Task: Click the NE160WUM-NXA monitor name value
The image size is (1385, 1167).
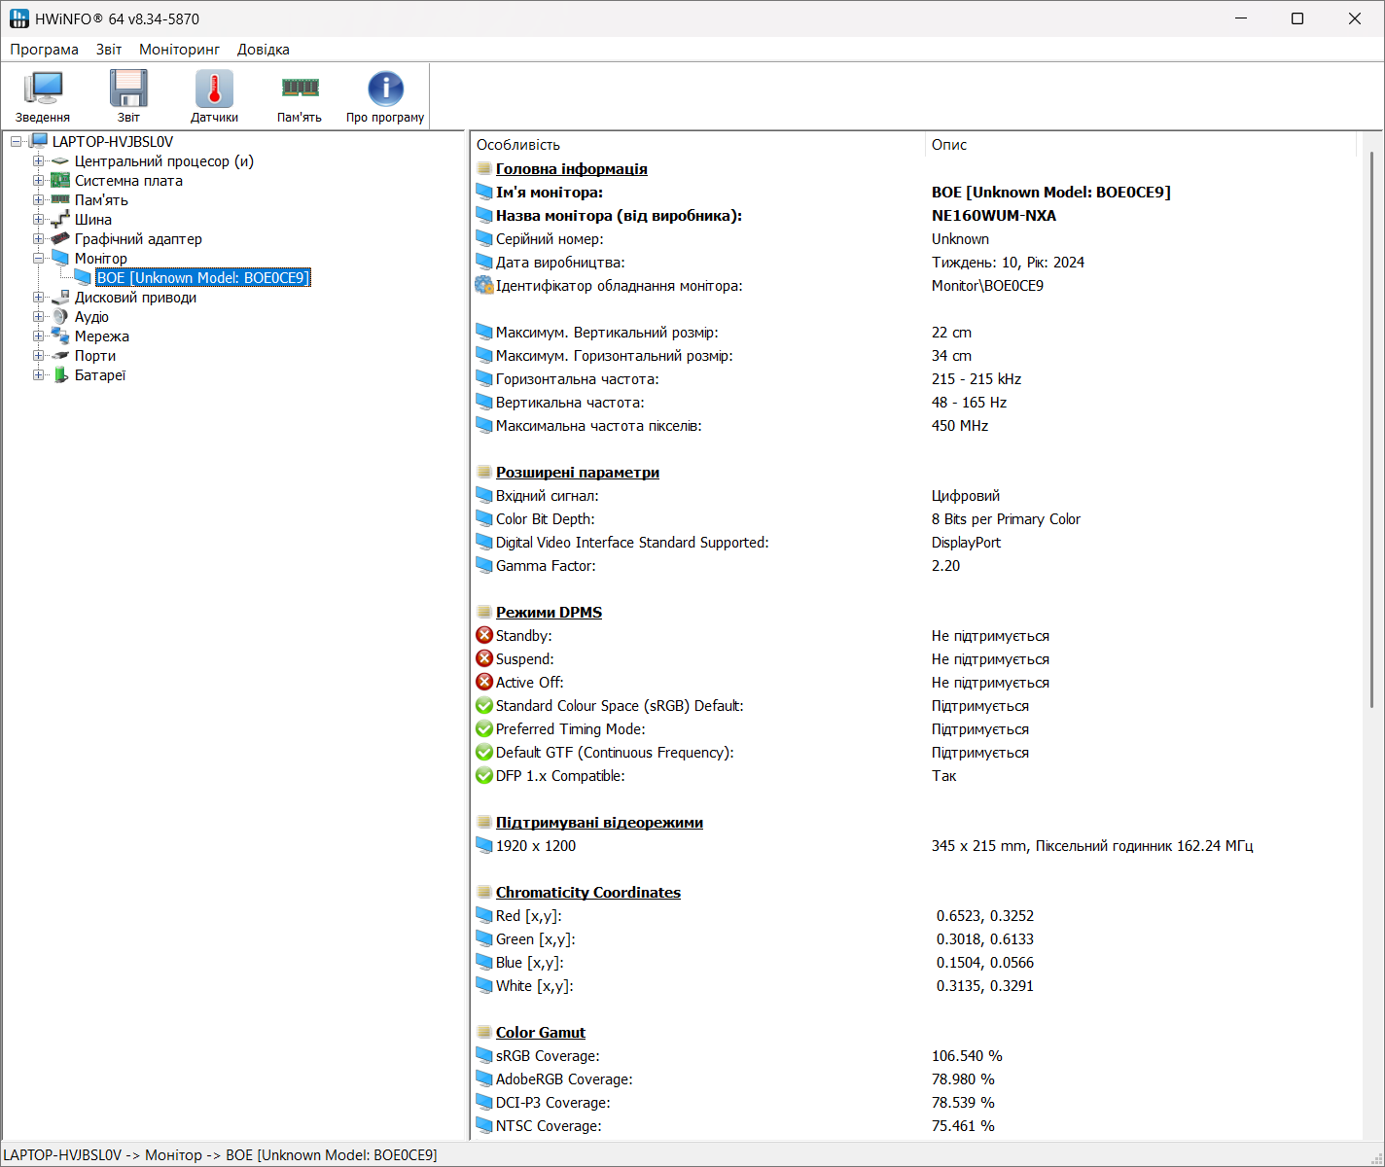Action: [x=994, y=216]
